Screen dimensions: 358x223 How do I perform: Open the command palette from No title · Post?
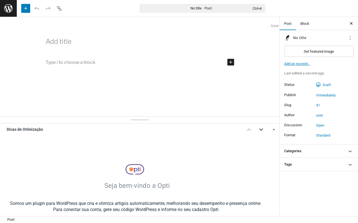coord(202,8)
